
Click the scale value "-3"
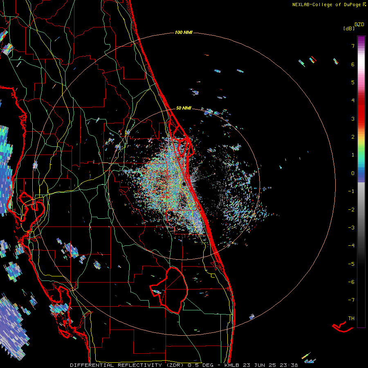(351, 228)
